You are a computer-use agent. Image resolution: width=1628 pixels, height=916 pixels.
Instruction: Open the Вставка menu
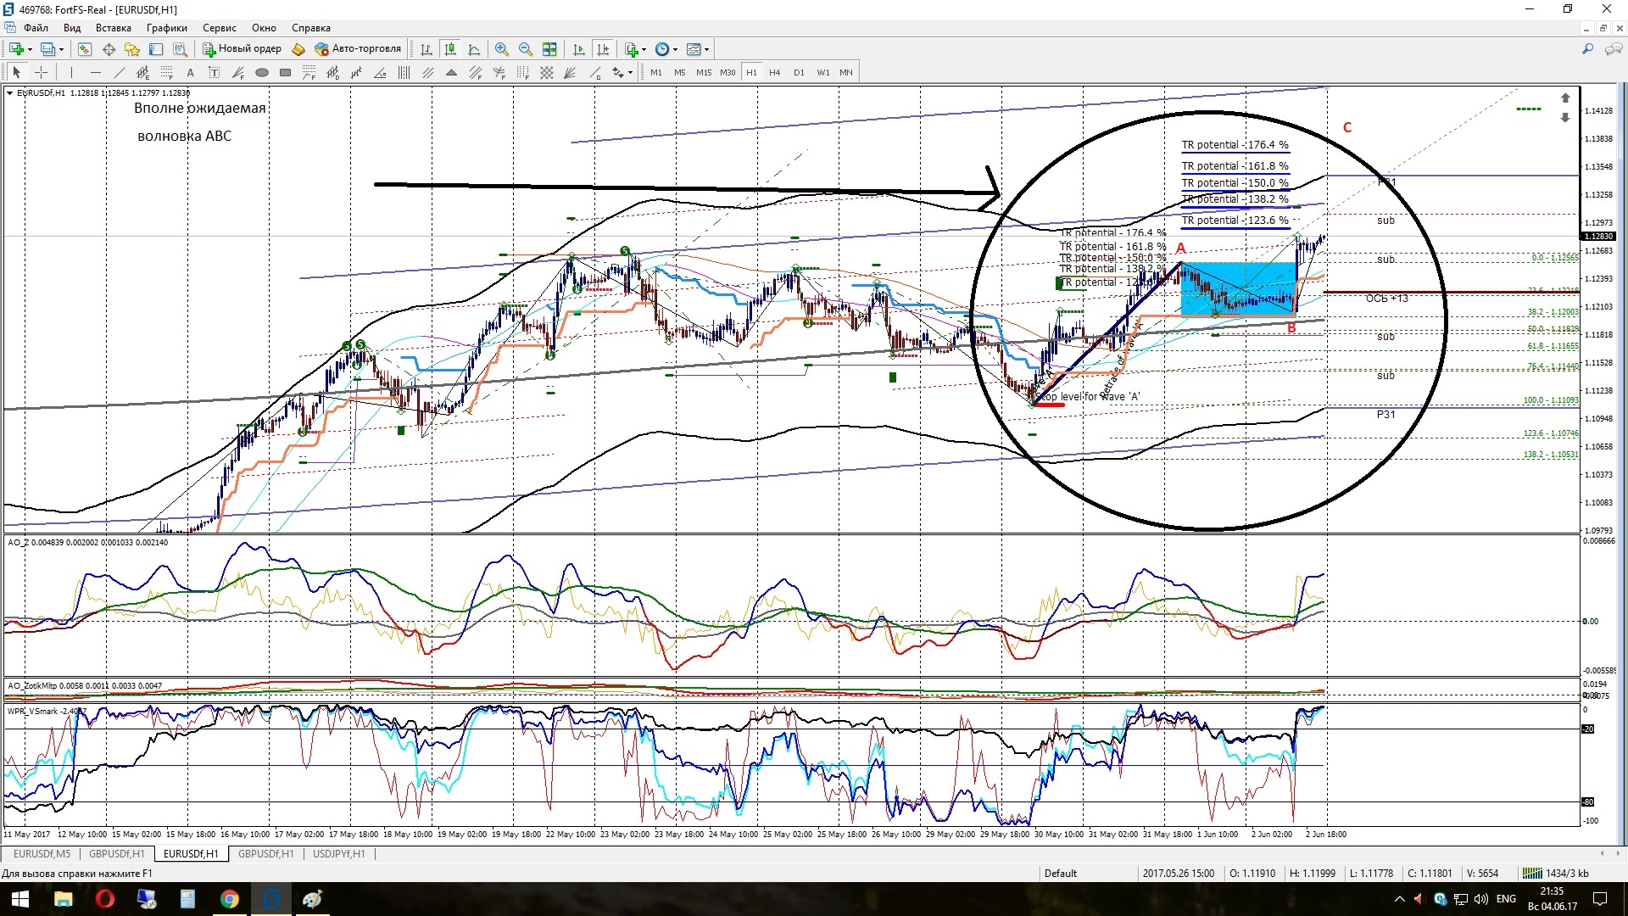click(114, 28)
